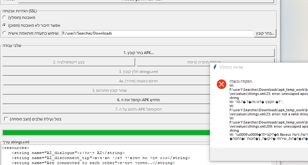Click the green progress bar
Screen dimensions: 308x165
[106, 133]
